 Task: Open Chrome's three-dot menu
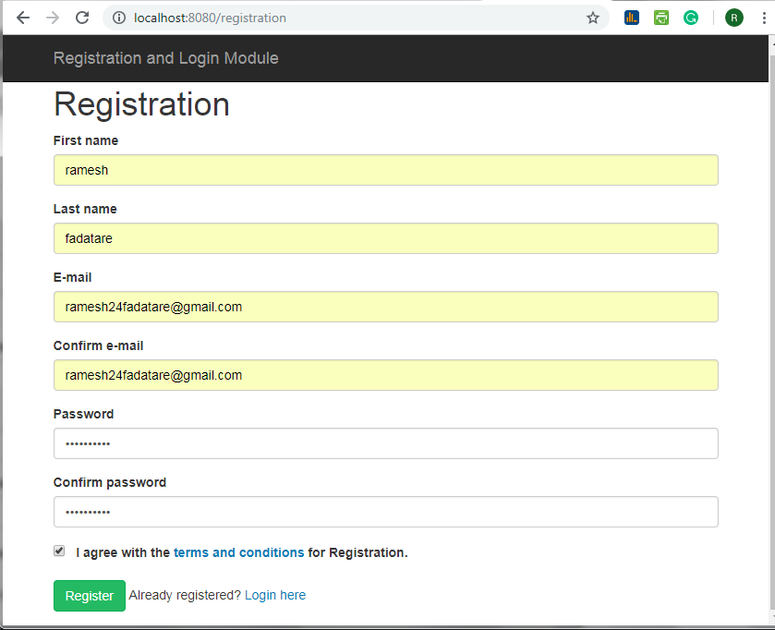pyautogui.click(x=763, y=18)
